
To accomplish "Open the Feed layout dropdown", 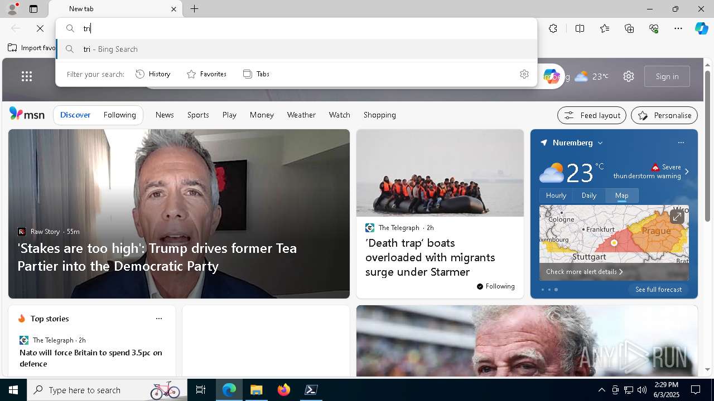I will [x=592, y=115].
